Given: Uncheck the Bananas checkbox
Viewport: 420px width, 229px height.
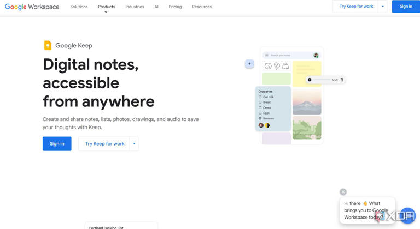Looking at the screenshot, I should click(x=260, y=118).
